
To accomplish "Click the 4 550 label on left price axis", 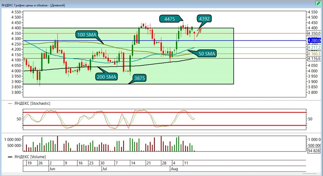I will (16, 12).
